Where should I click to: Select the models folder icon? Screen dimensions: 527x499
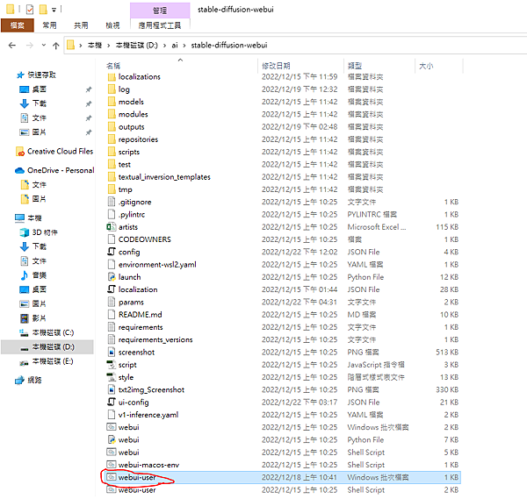pyautogui.click(x=112, y=102)
